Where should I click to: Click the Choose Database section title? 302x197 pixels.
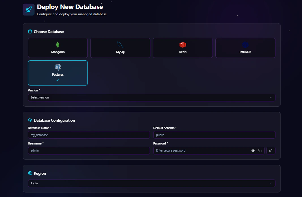(x=49, y=32)
